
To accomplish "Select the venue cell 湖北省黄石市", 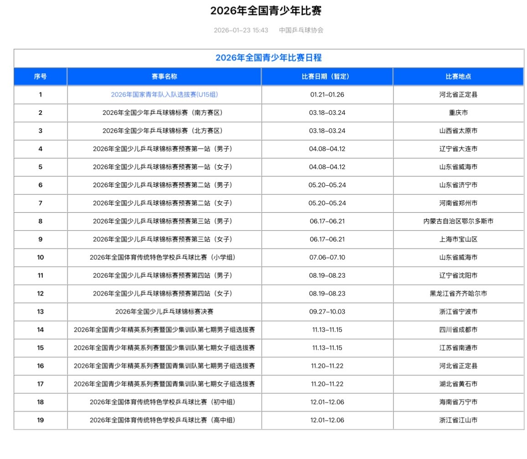I will [x=459, y=385].
